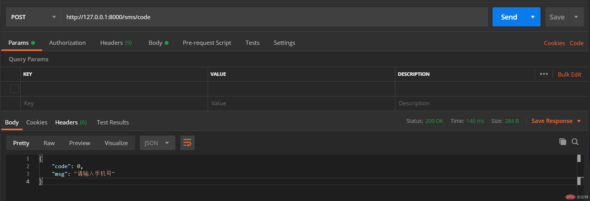Open the request Body tab
This screenshot has height=201, width=590.
pos(155,43)
